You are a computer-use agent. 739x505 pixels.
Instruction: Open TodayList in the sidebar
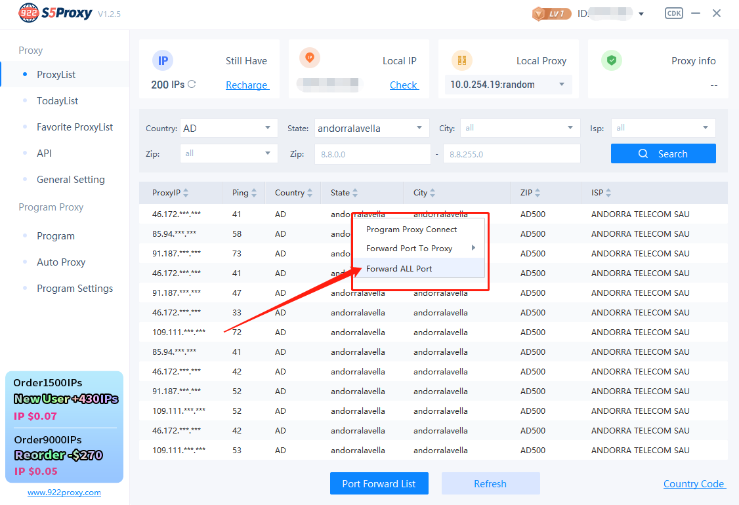click(x=58, y=101)
